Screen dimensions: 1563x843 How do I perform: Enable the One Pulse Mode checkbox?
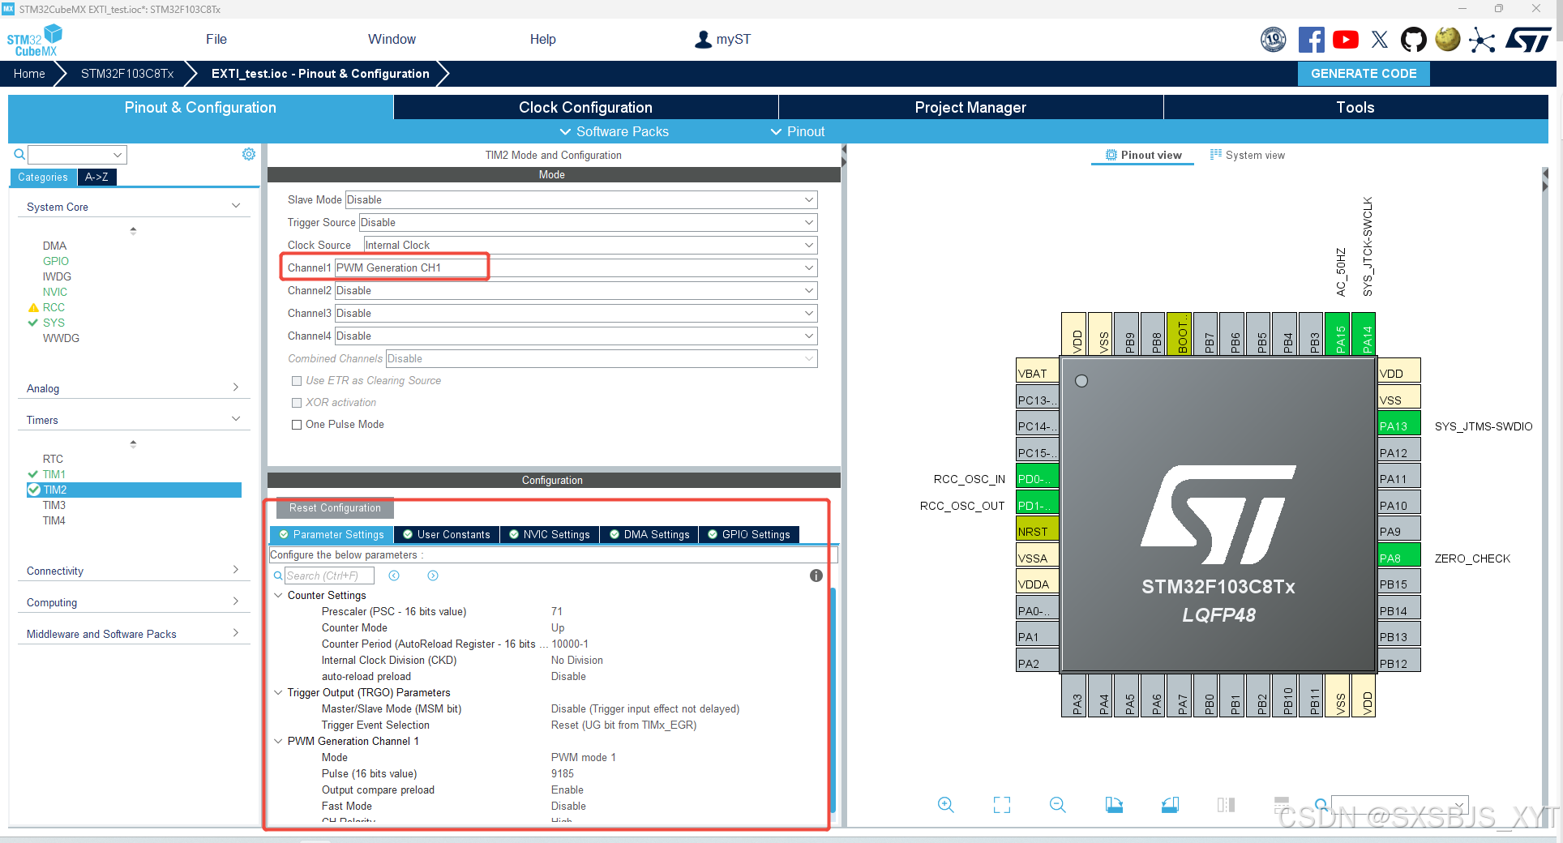pos(297,425)
